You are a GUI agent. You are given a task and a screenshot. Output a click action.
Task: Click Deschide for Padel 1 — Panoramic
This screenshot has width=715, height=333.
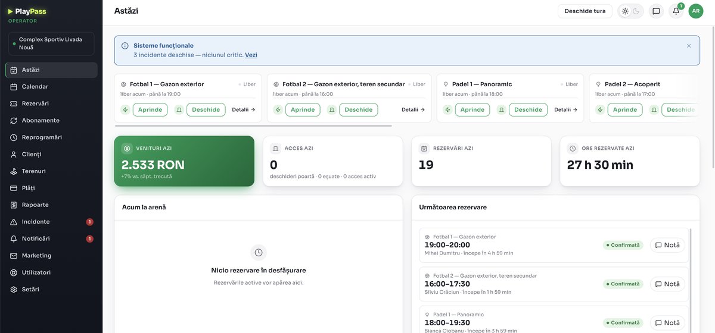click(x=529, y=109)
